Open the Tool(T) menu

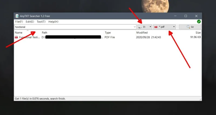pyautogui.click(x=41, y=22)
